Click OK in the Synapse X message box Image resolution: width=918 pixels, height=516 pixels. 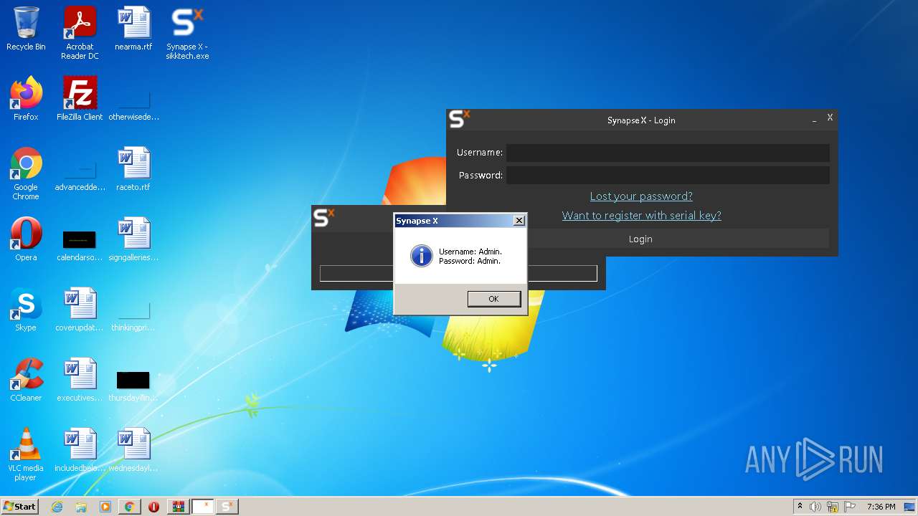pyautogui.click(x=493, y=299)
